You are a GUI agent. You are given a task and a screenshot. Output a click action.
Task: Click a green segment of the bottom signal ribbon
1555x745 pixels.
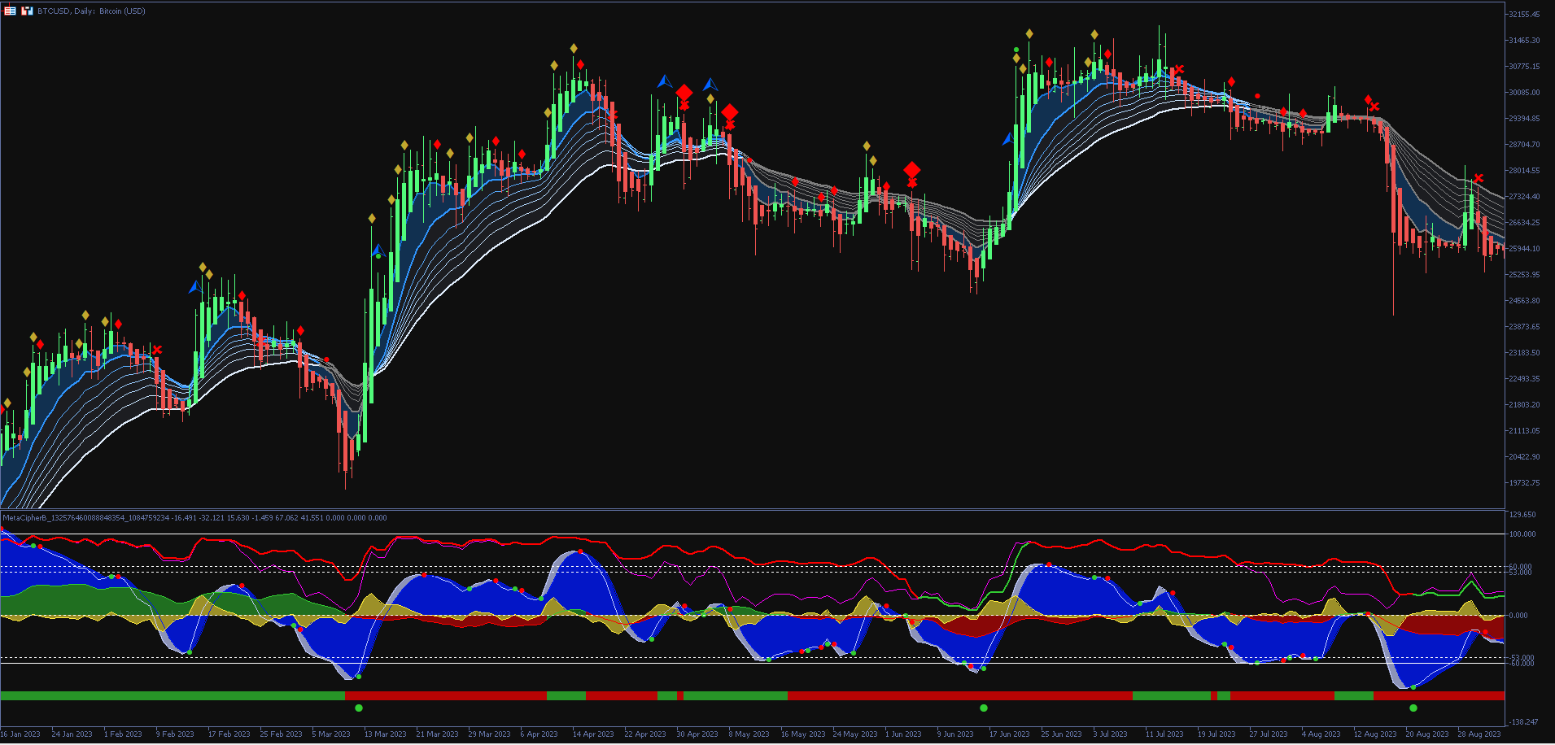coord(163,696)
